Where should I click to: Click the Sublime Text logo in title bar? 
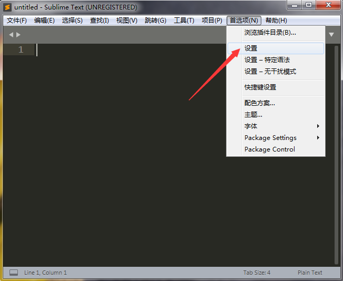tap(7, 7)
